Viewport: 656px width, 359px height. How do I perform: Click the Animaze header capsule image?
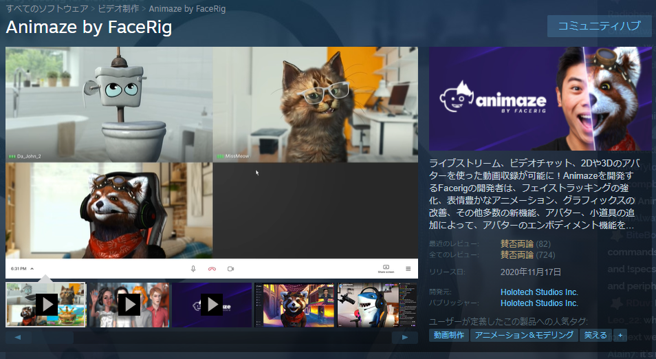540,99
